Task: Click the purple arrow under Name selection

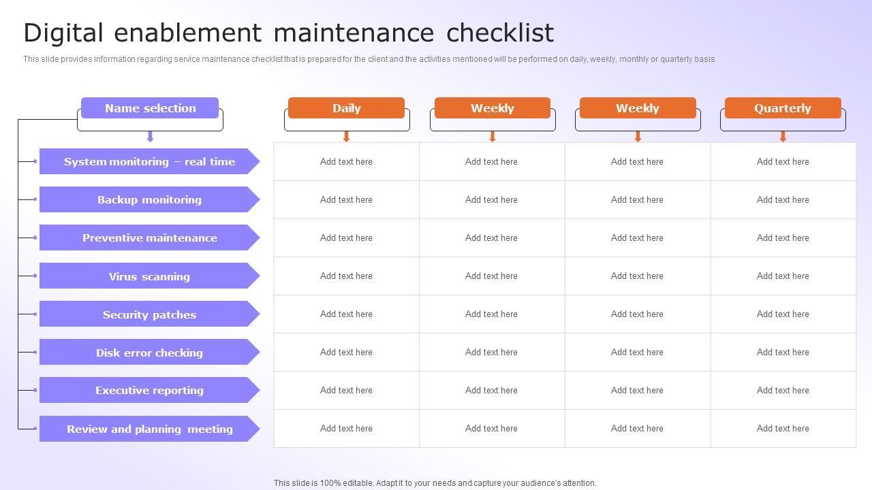Action: (150, 136)
